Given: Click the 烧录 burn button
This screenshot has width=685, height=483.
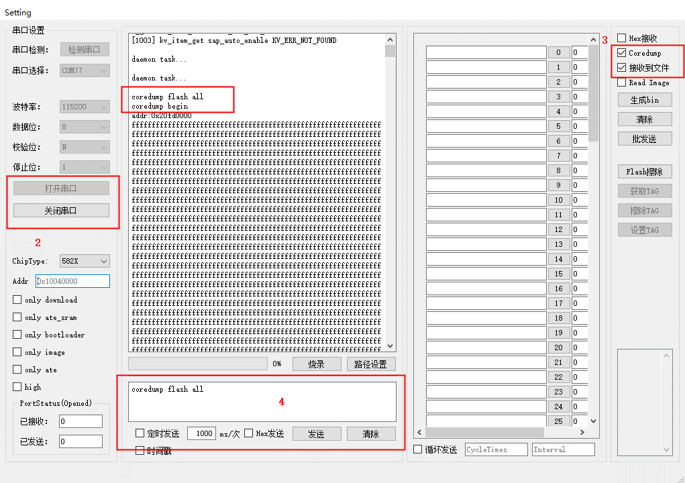Looking at the screenshot, I should point(316,364).
